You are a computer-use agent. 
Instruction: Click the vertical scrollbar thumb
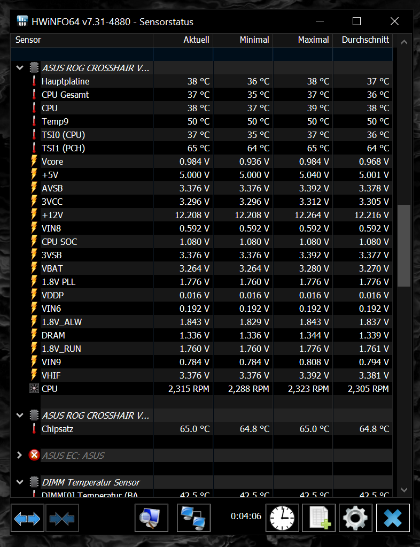(x=405, y=245)
